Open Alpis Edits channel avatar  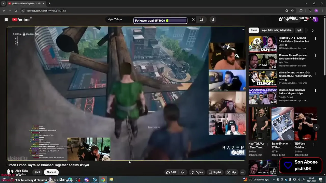coord(10,172)
